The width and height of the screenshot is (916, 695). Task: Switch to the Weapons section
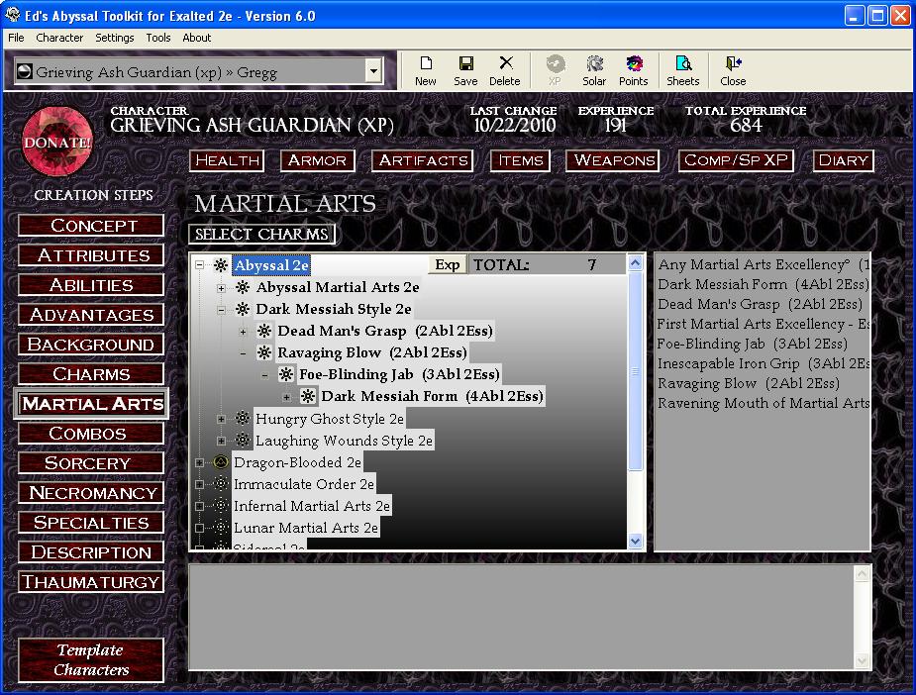point(613,160)
